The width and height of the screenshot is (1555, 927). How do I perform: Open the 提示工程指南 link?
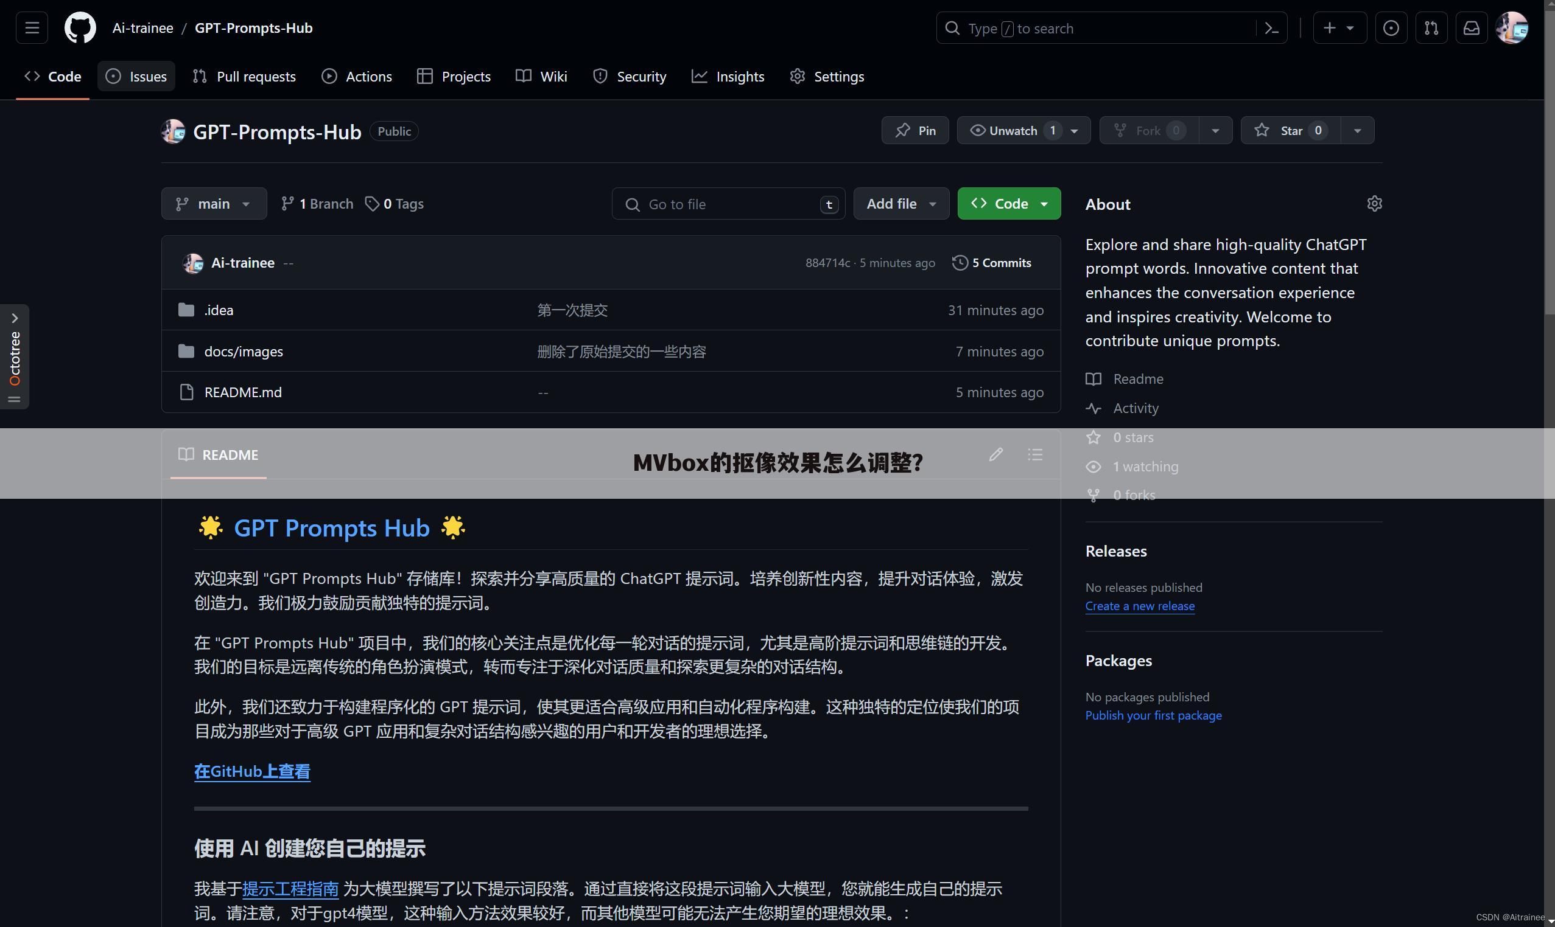[x=290, y=888]
